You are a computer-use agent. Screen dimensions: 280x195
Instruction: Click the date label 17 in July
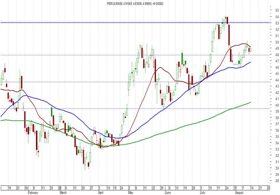coord(219,188)
